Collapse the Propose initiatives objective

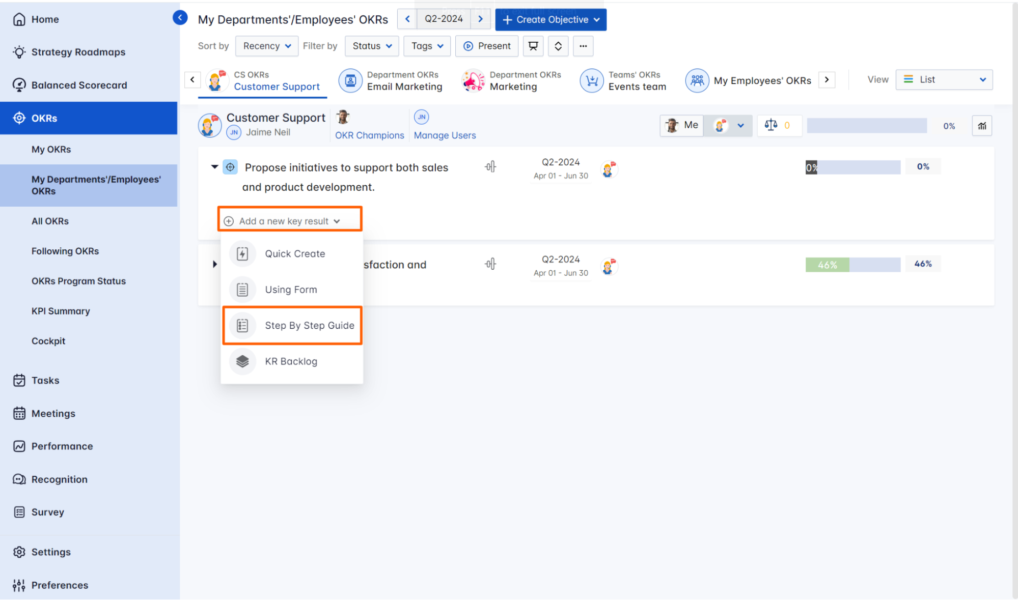(x=214, y=167)
